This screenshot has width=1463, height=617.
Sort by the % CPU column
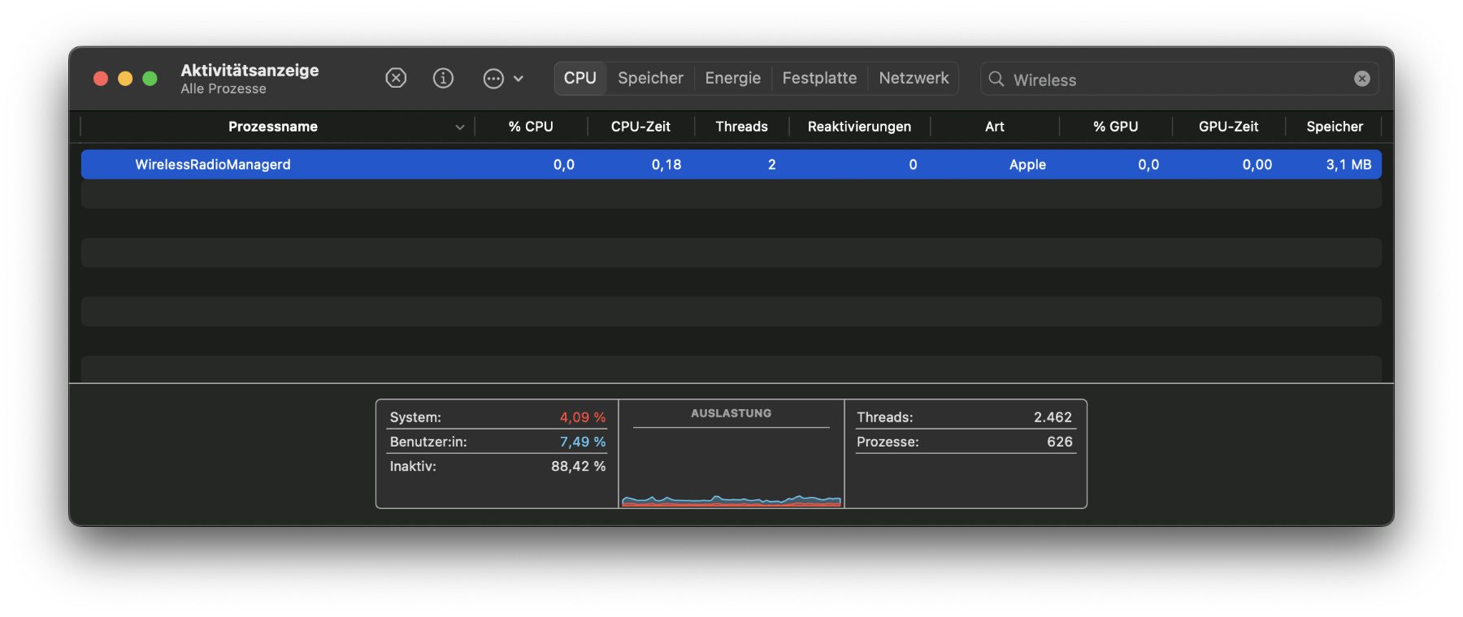pyautogui.click(x=530, y=127)
